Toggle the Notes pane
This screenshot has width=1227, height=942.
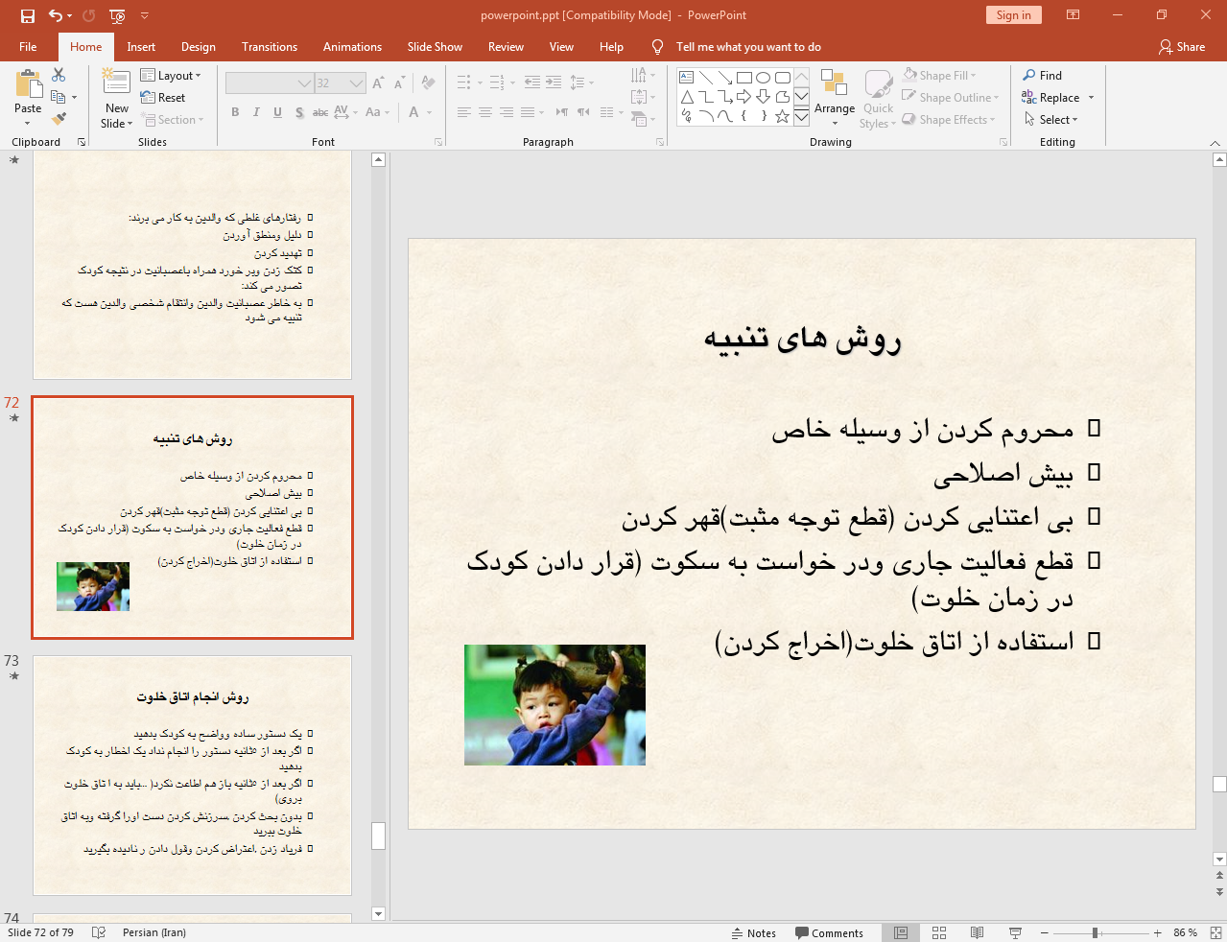[x=753, y=933]
